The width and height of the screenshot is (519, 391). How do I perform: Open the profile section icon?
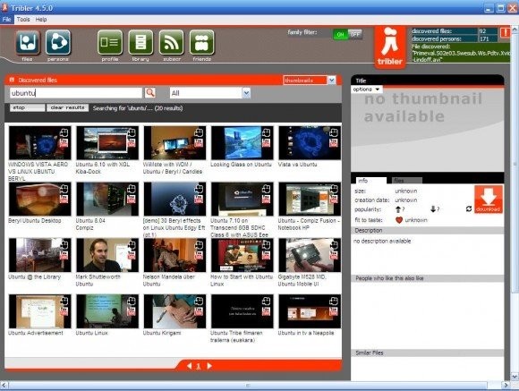click(x=110, y=42)
